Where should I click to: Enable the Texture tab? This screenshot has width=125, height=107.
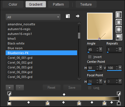coord(86,4)
